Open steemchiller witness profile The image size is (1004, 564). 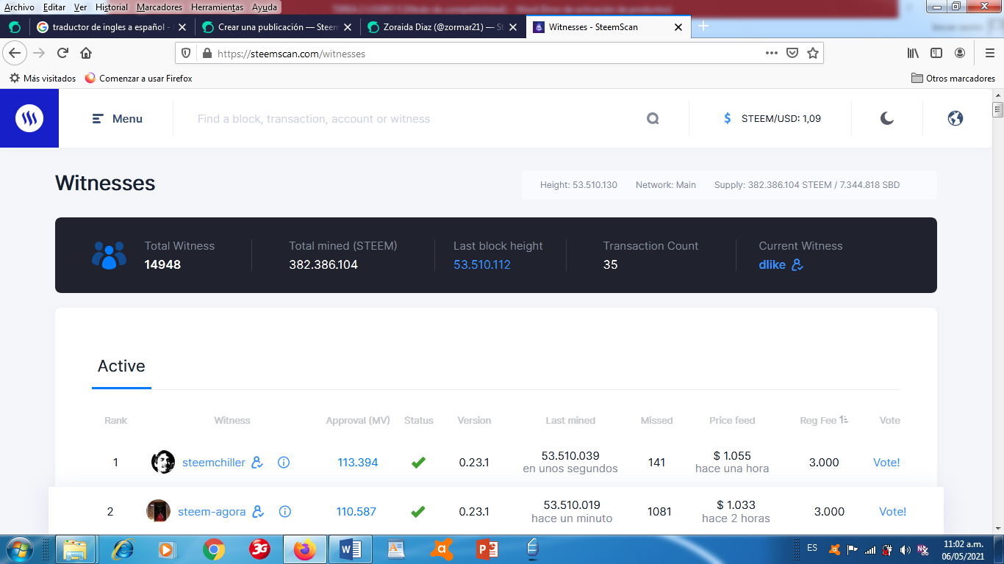pos(214,463)
